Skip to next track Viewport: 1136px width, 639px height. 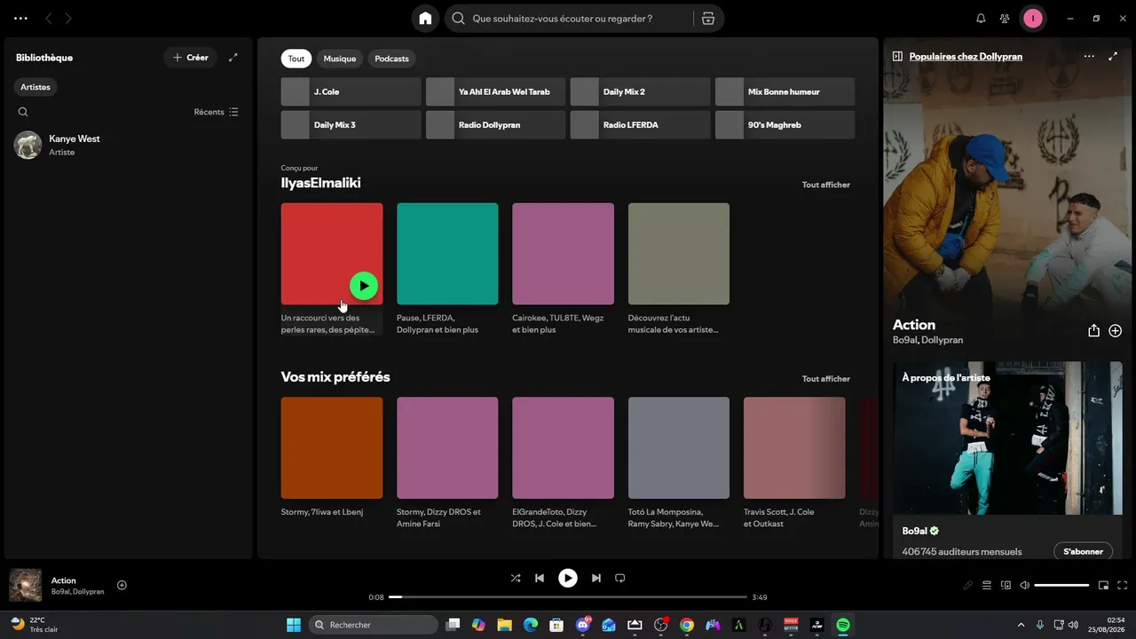(x=596, y=578)
